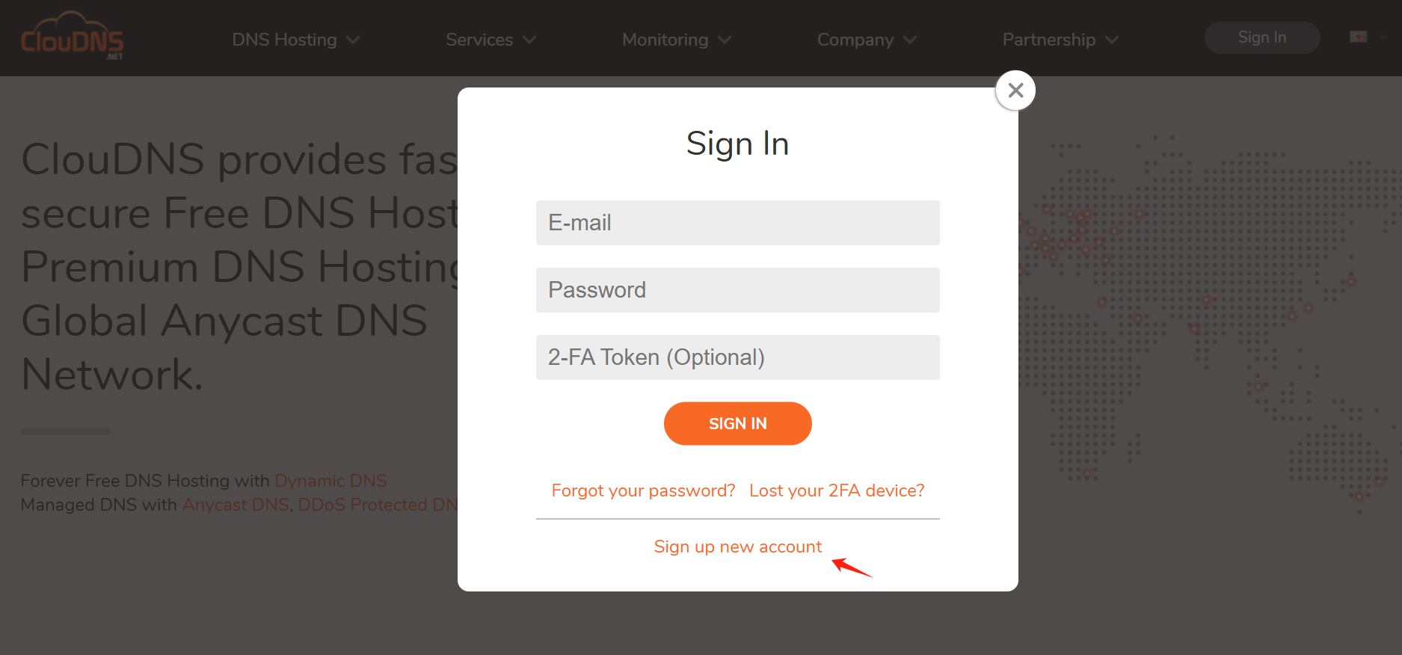Click the UK flag language icon
The image size is (1402, 655).
(x=1358, y=37)
